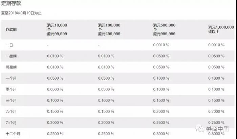Select the 港元10,000至港元99,999 column header

58,29
